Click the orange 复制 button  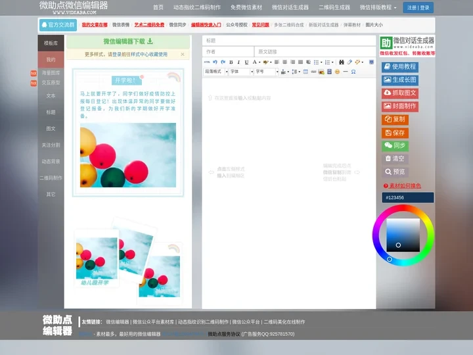tap(395, 119)
